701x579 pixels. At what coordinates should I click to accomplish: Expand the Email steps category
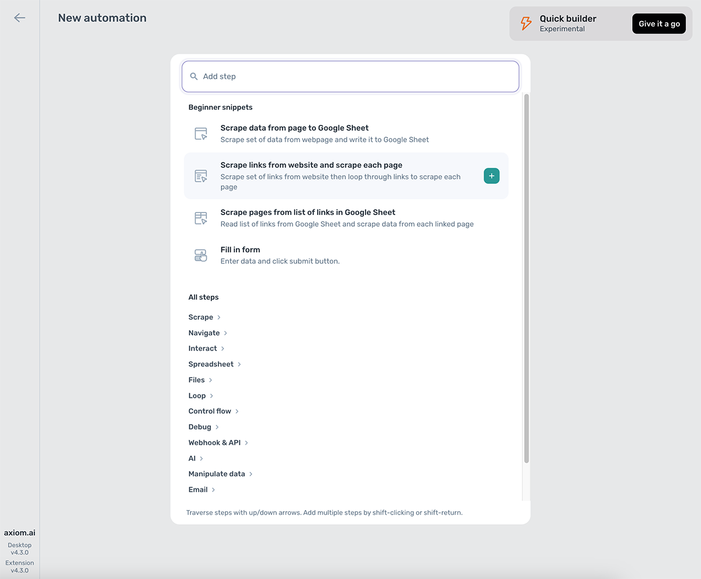click(202, 490)
